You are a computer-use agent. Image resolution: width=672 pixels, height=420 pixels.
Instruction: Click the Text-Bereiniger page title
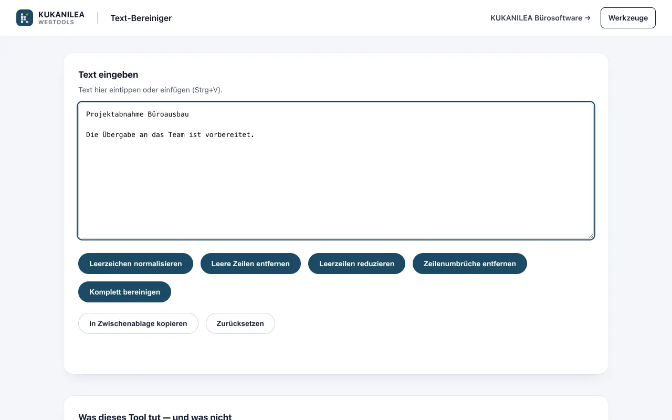pyautogui.click(x=141, y=18)
